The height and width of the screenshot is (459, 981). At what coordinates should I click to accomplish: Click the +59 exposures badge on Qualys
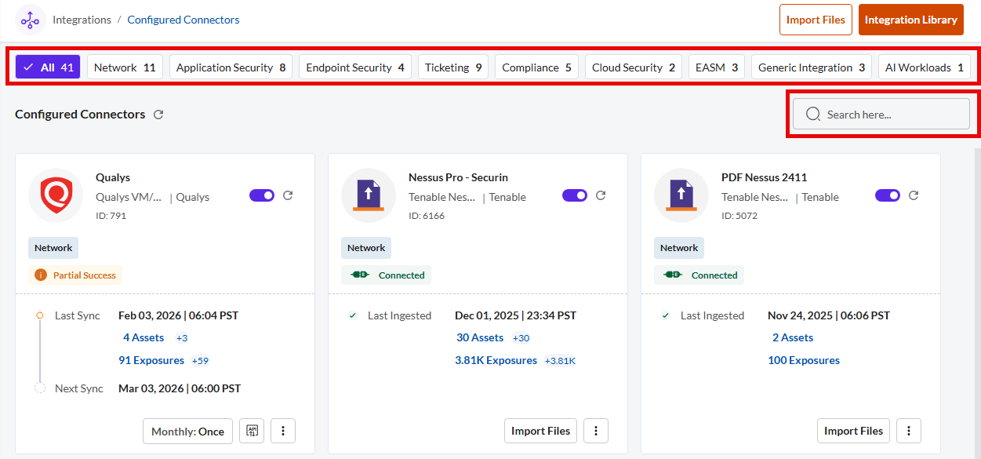pos(201,361)
